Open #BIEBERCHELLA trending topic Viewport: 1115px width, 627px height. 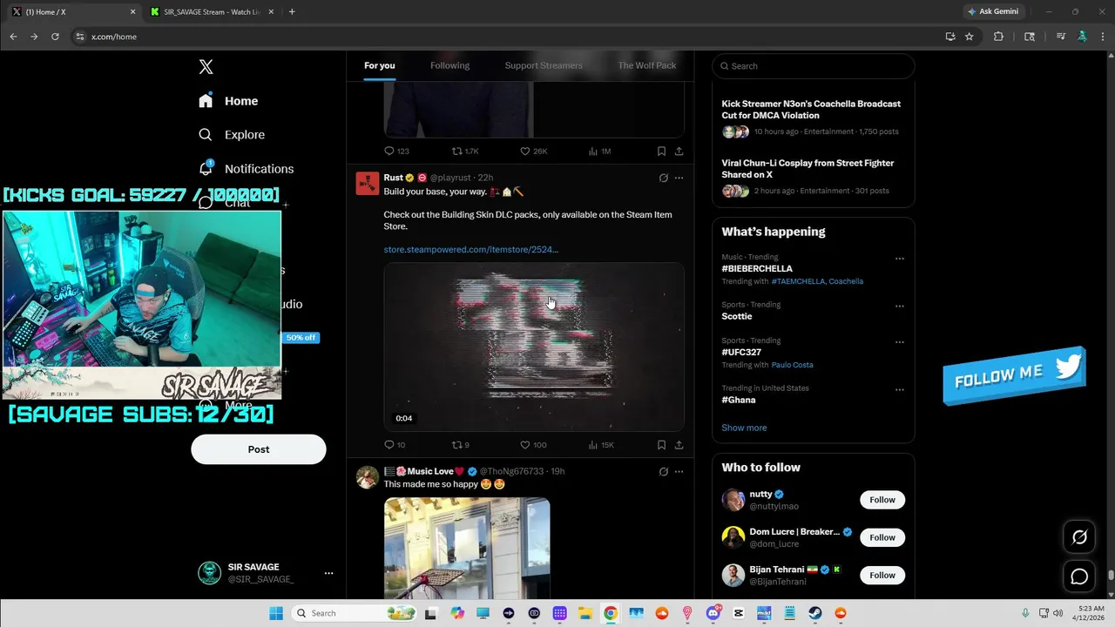point(757,269)
